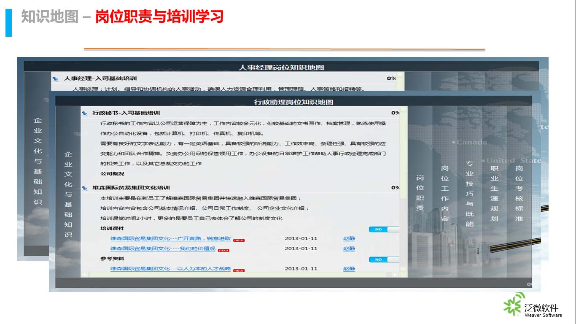Click the 培训课件 section label

click(112, 229)
